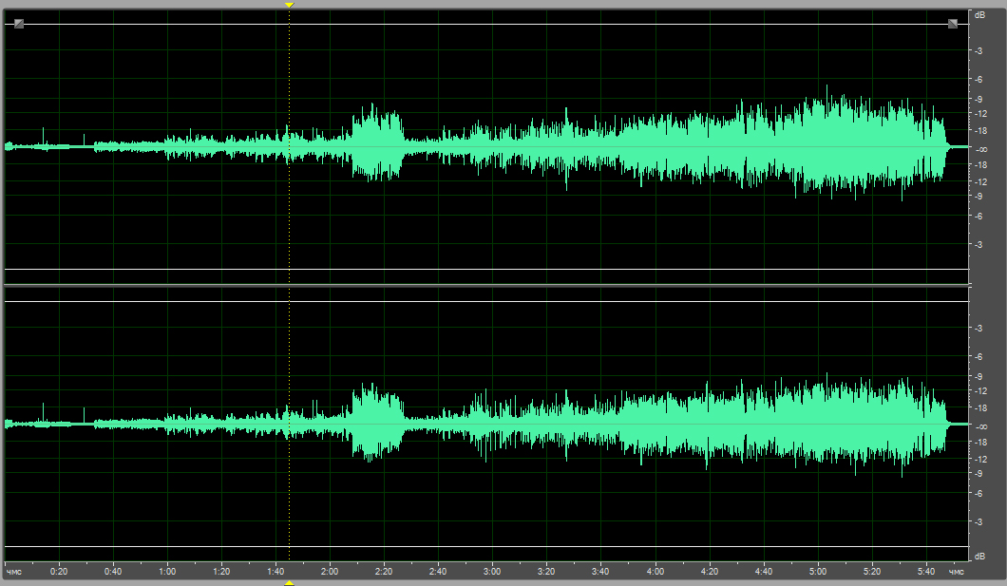Click the dB label at bottom of amplitude scale
Screen dimensions: 1007x586
979,555
